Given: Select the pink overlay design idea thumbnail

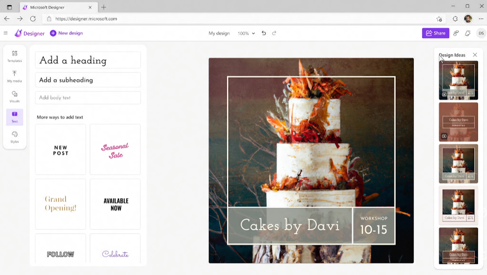Looking at the screenshot, I should tap(458, 122).
